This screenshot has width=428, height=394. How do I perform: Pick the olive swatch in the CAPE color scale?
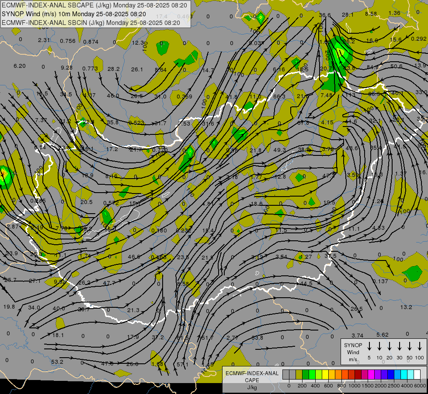(x=299, y=374)
